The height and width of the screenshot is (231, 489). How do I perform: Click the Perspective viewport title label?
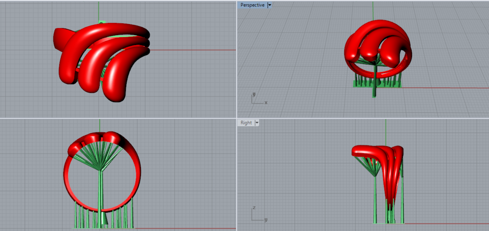coord(252,5)
